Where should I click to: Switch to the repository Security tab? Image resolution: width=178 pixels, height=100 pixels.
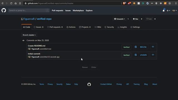[x=109, y=27]
